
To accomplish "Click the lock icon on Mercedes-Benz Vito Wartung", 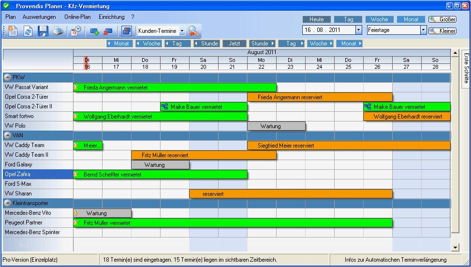I will [76, 213].
